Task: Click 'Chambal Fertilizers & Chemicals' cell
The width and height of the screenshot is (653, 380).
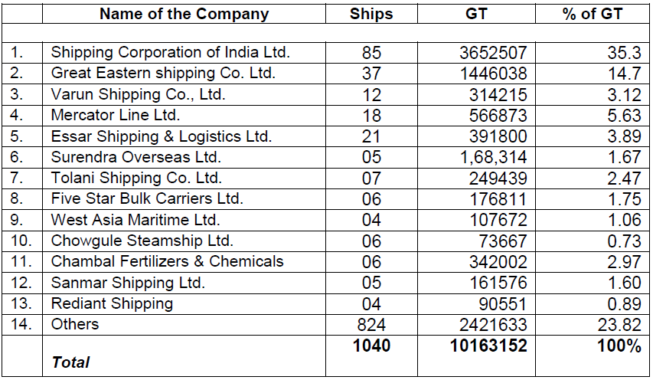Action: coord(167,261)
